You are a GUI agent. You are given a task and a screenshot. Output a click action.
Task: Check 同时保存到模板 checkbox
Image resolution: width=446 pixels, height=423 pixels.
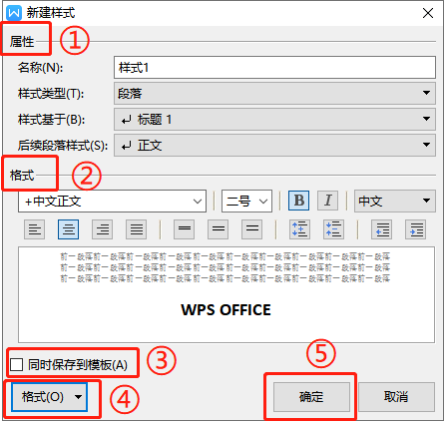[x=17, y=364]
